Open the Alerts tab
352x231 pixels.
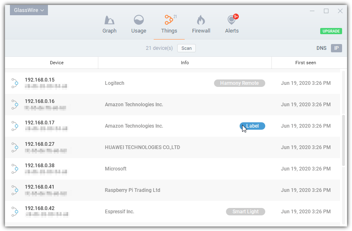coord(232,24)
